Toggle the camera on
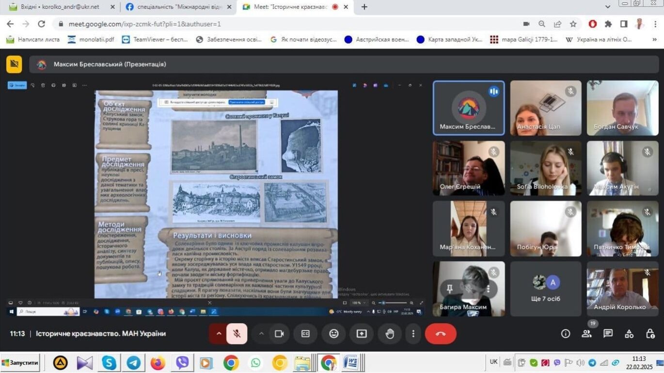This screenshot has width=664, height=373. tap(279, 334)
